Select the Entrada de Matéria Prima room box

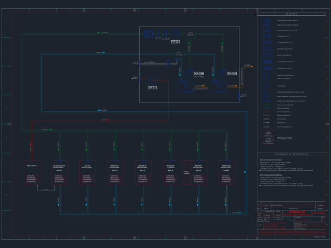pyautogui.click(x=115, y=173)
